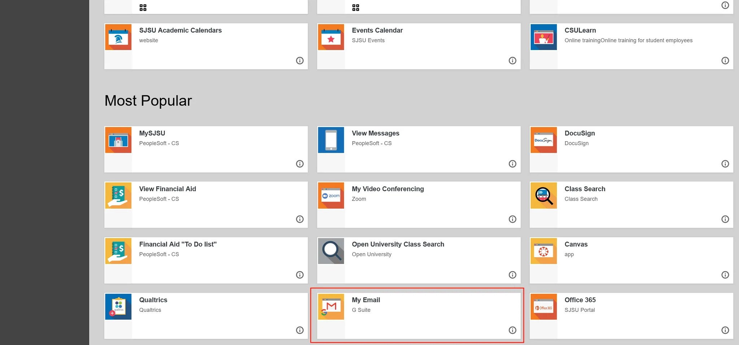Show info for the My Email tile

pyautogui.click(x=512, y=330)
